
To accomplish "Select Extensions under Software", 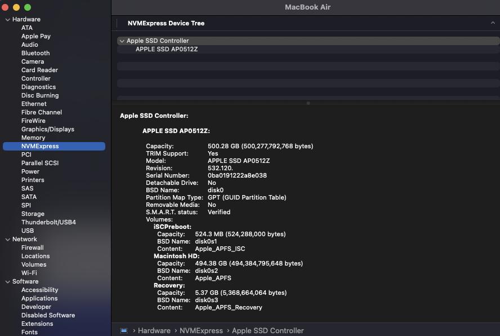I will [37, 324].
